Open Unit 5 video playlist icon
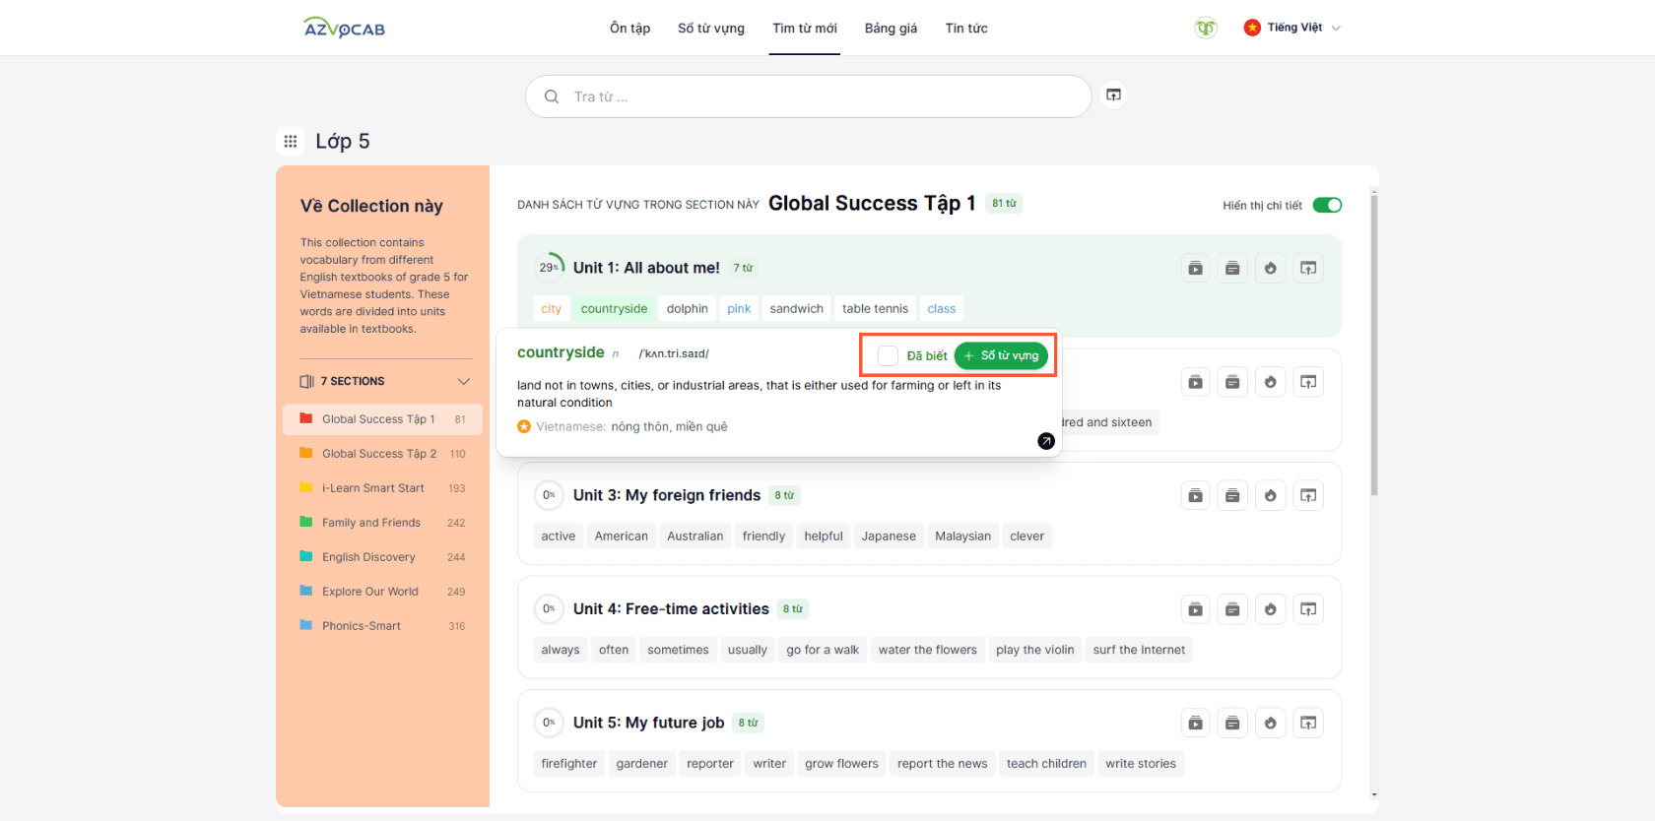The image size is (1655, 821). pyautogui.click(x=1195, y=723)
